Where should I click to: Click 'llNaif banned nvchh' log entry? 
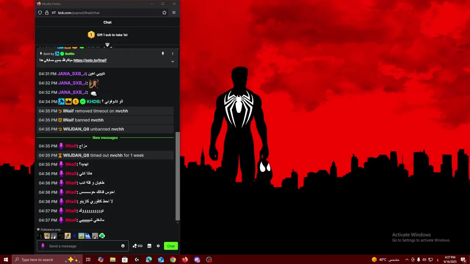click(x=106, y=120)
